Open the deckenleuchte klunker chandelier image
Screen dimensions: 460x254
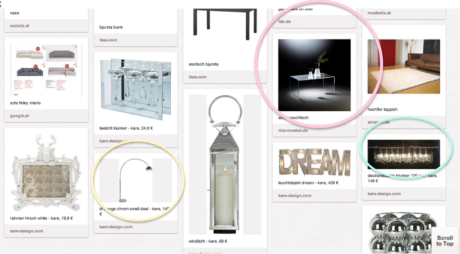pos(404,154)
